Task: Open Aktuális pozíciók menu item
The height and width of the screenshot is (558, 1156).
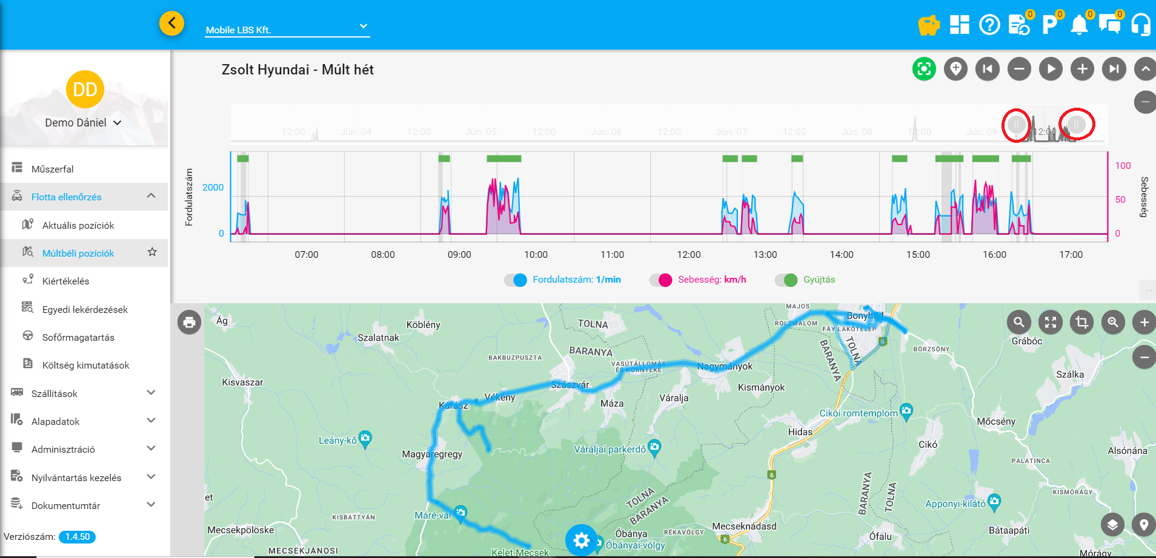Action: (x=78, y=225)
